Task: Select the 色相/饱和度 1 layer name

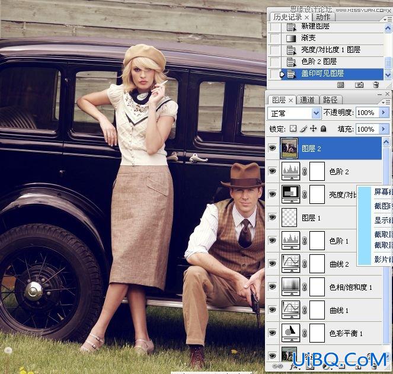Action: click(x=350, y=287)
